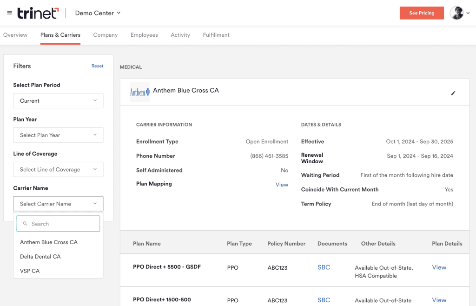Screen dimensions: 476x306
Task: Switch to the Activity tab
Action: coord(180,35)
